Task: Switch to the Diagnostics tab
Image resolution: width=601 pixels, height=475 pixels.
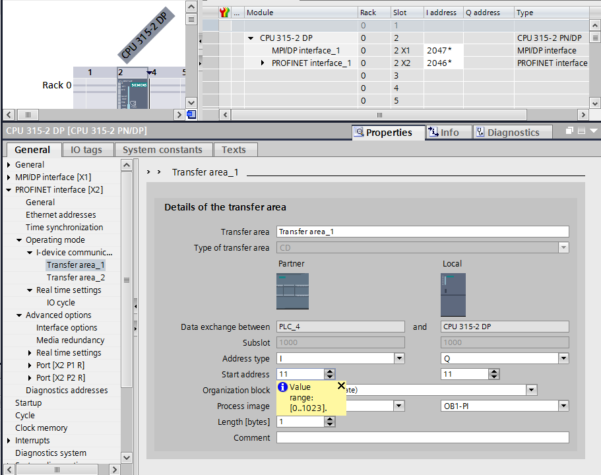Action: (x=513, y=132)
